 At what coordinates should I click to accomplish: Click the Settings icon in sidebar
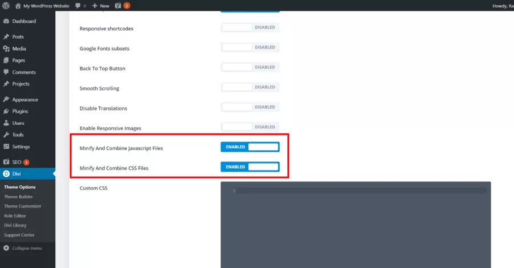[x=6, y=147]
